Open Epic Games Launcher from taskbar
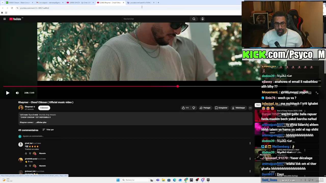This screenshot has width=326, height=183. point(208,180)
